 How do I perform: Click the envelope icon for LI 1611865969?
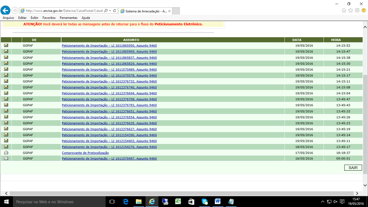(6, 51)
